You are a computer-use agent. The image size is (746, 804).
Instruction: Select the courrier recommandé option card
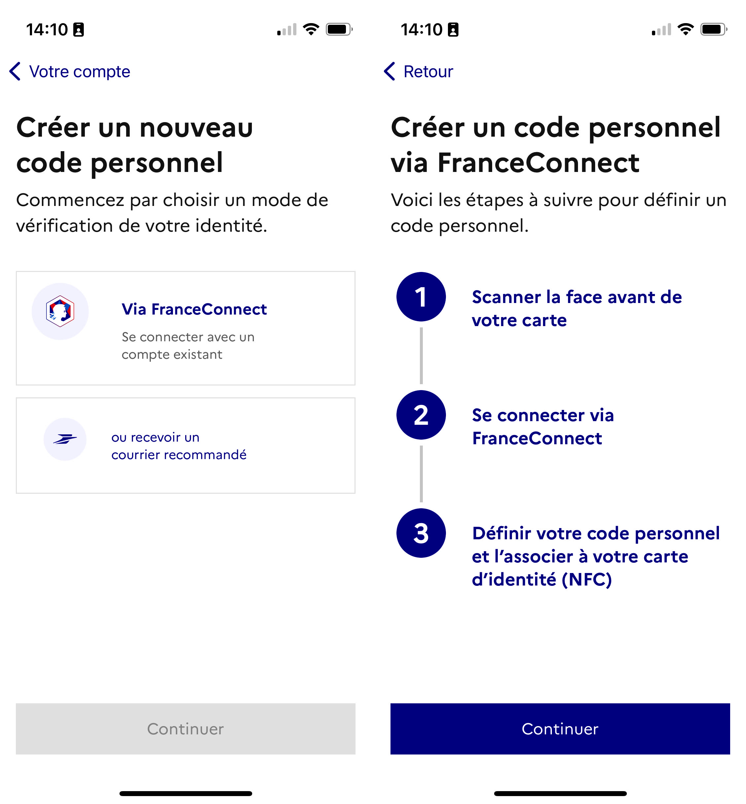pos(186,446)
